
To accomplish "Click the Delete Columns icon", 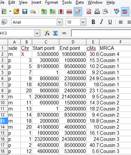I will (x=61, y=11).
